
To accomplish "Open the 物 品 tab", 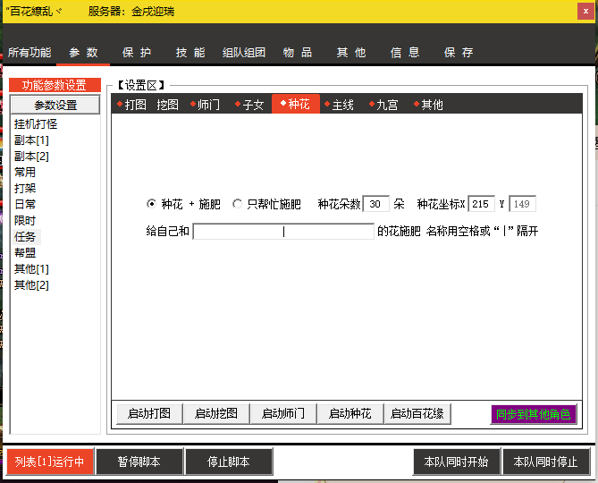I will tap(298, 52).
